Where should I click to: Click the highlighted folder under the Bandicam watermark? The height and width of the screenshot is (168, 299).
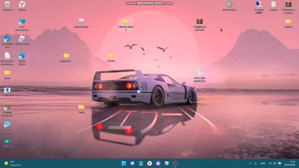126,25
